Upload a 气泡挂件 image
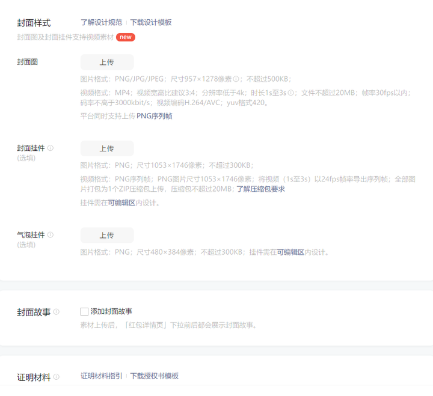The width and height of the screenshot is (433, 396). 107,236
